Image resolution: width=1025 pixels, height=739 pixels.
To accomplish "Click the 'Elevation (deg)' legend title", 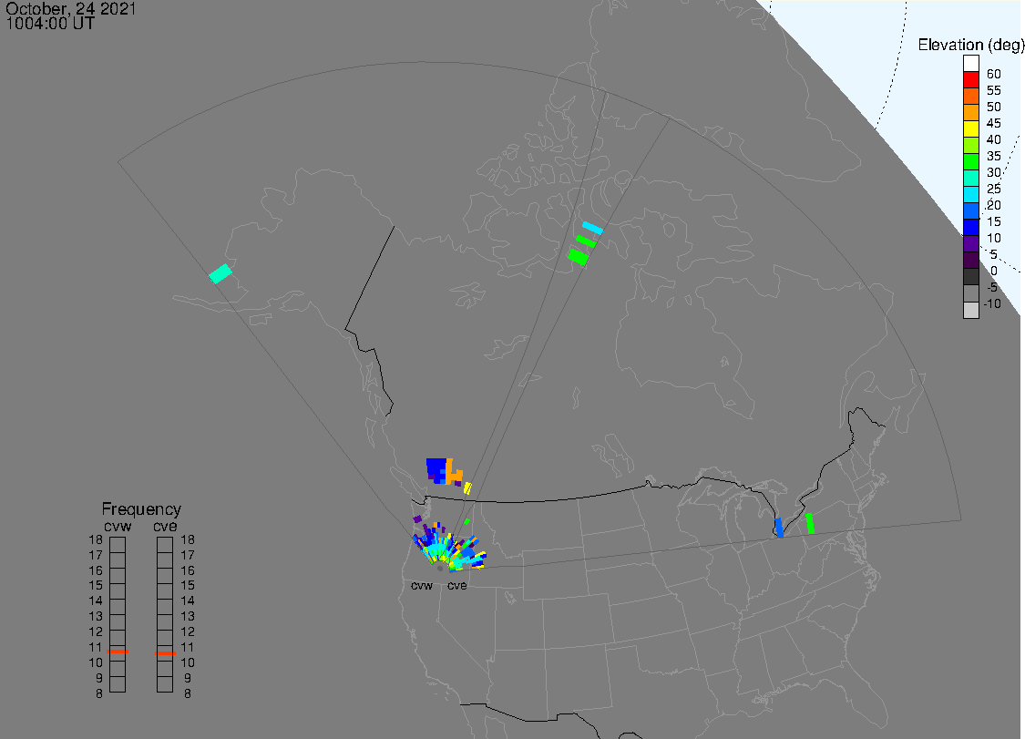I will [x=970, y=45].
